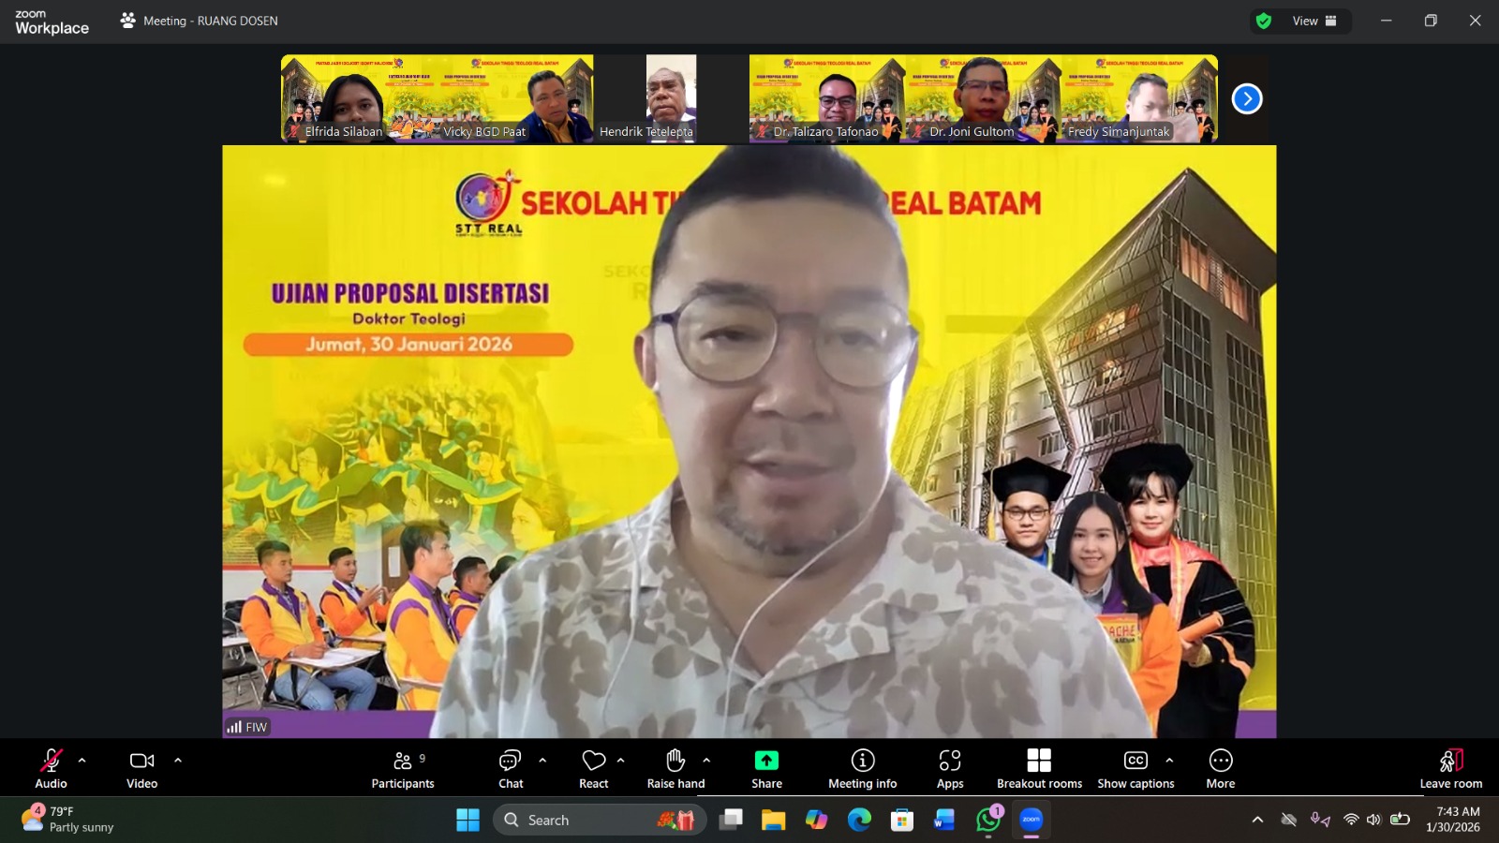Expand video options arrow

point(178,761)
